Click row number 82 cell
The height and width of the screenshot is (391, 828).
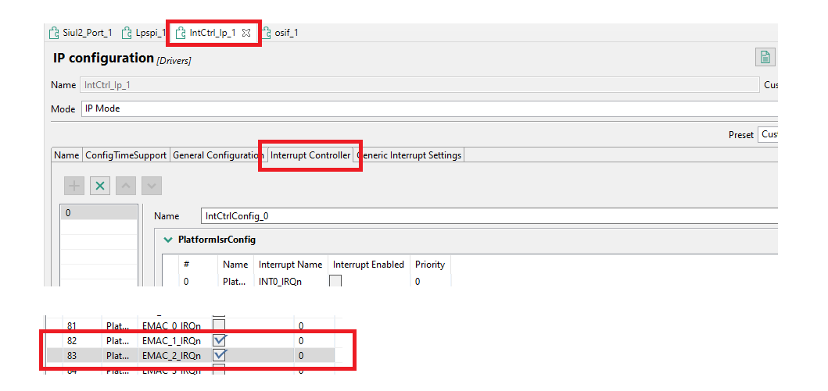click(72, 341)
